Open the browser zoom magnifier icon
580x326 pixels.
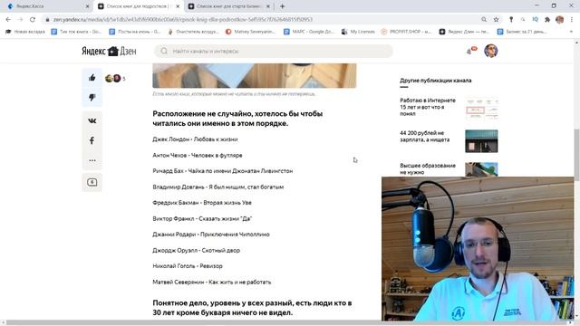[484, 19]
